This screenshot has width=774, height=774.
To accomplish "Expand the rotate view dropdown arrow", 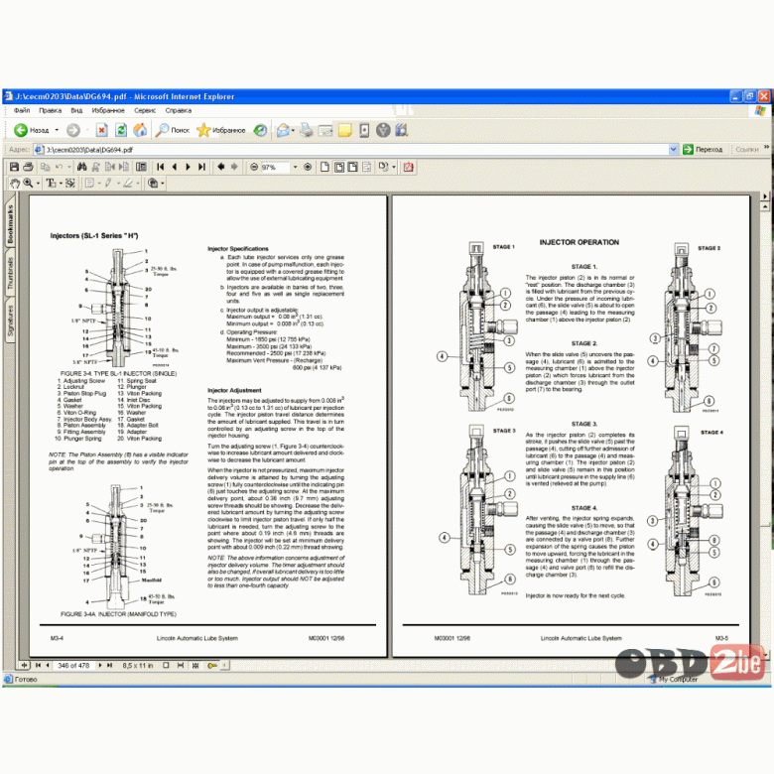I will 393,167.
